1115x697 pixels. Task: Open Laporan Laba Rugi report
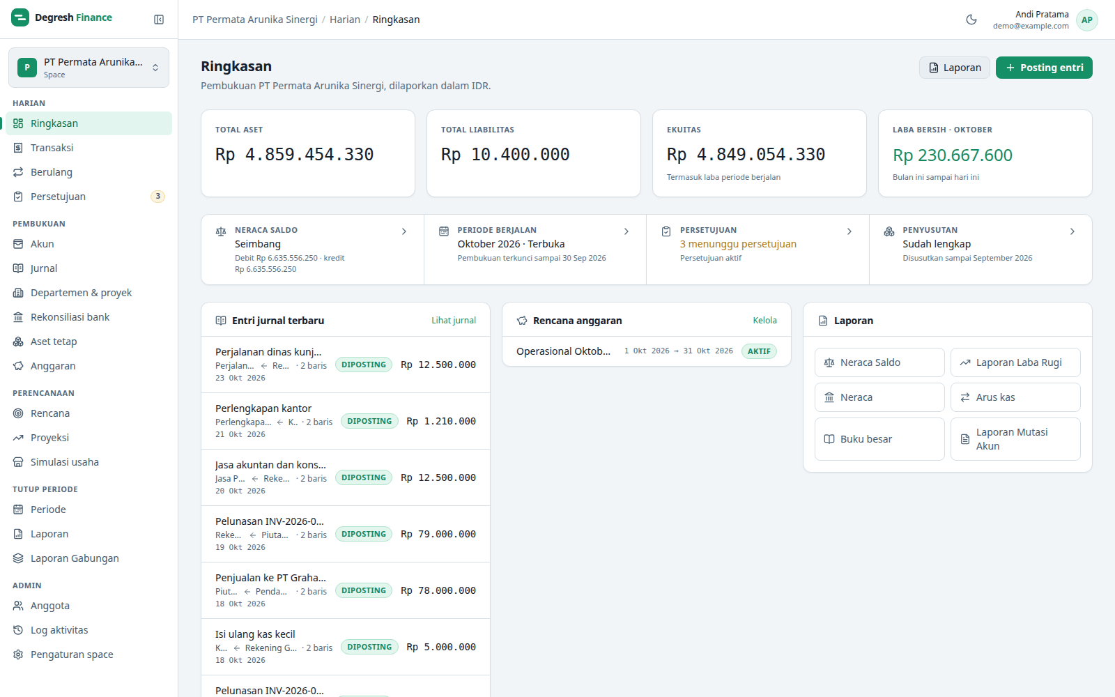click(x=1015, y=362)
